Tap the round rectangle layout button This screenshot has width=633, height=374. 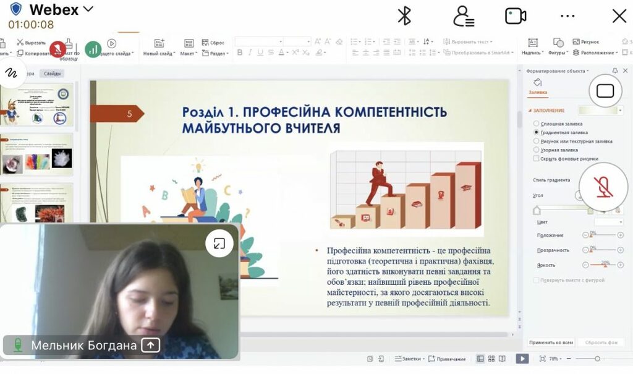tap(605, 91)
